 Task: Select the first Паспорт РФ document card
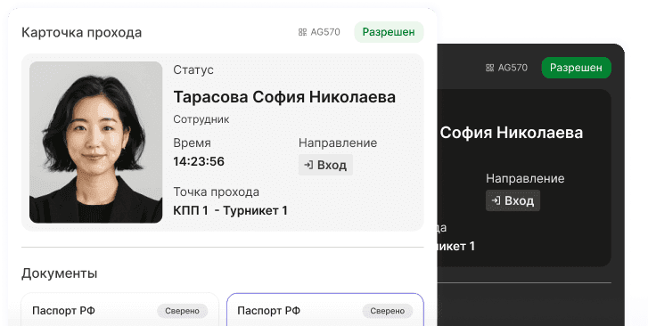[119, 309]
